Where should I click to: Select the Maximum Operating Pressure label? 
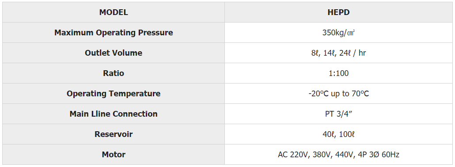[114, 33]
